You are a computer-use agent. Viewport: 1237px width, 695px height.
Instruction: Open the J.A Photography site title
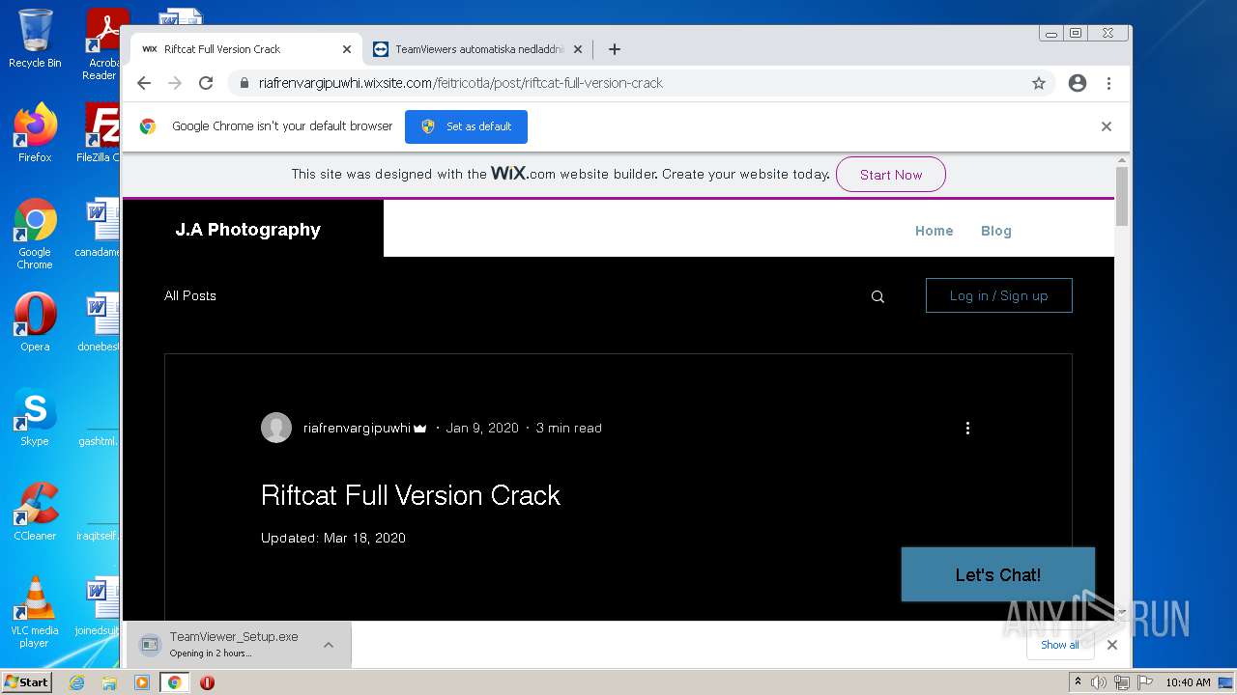(x=247, y=230)
